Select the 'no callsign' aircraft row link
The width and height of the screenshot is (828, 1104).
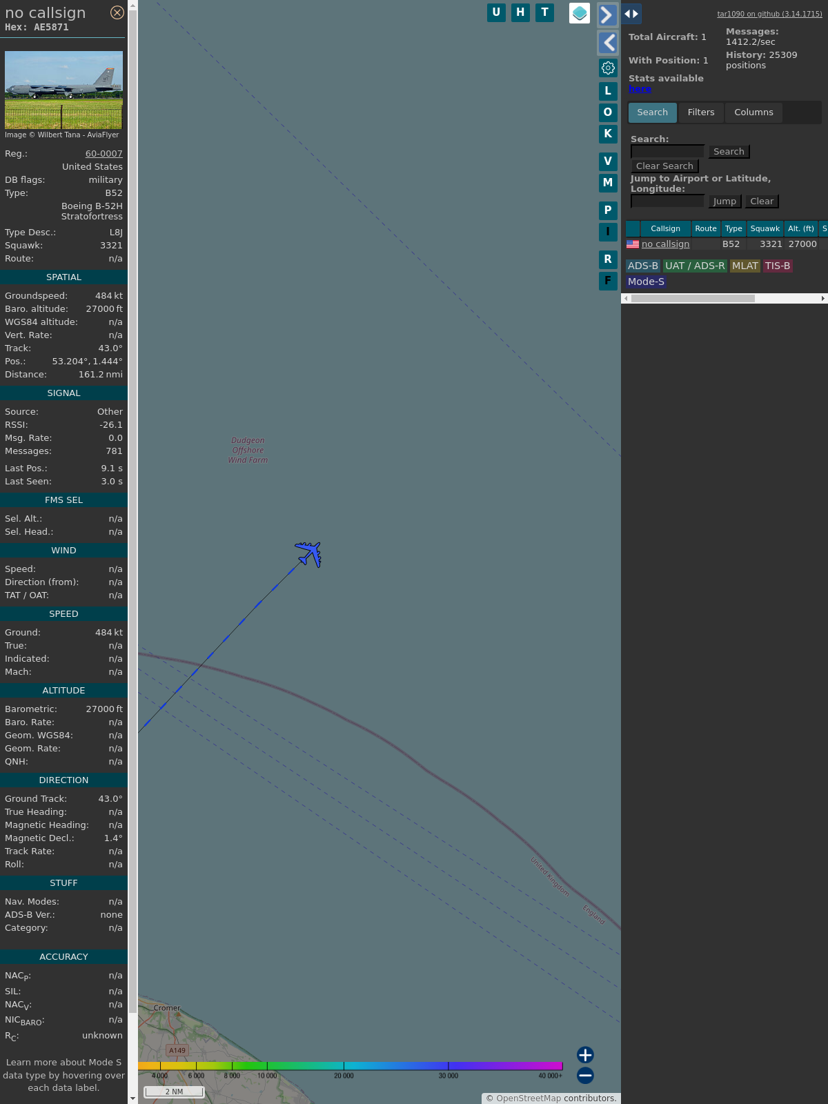pos(665,244)
